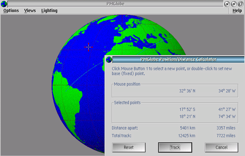This screenshot has height=156, width=245.
Task: Open the Views menu
Action: click(30, 11)
